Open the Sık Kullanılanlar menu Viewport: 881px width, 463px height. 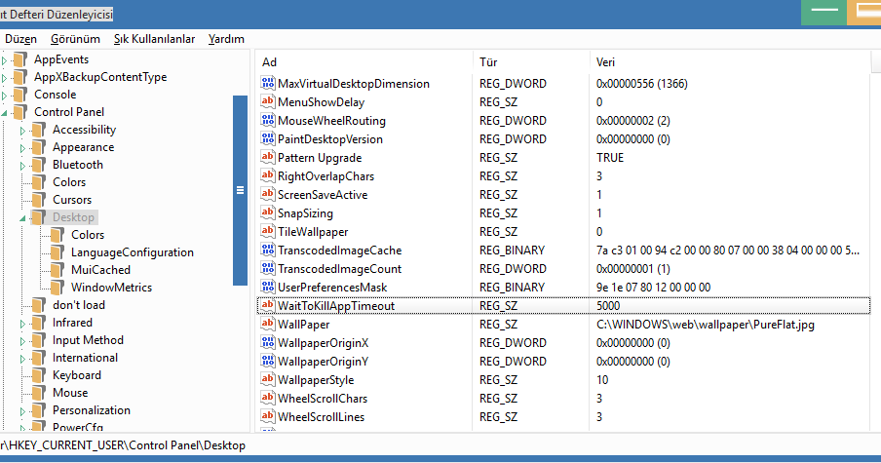pyautogui.click(x=155, y=39)
